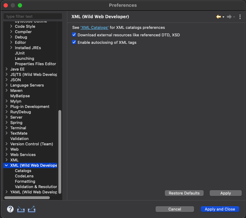Select MyBatipse preferences page

tap(20, 96)
